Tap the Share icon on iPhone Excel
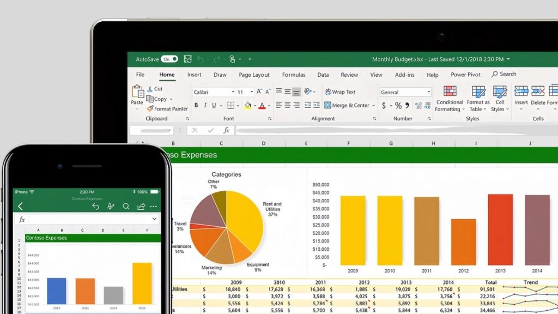The width and height of the screenshot is (558, 314). (141, 206)
